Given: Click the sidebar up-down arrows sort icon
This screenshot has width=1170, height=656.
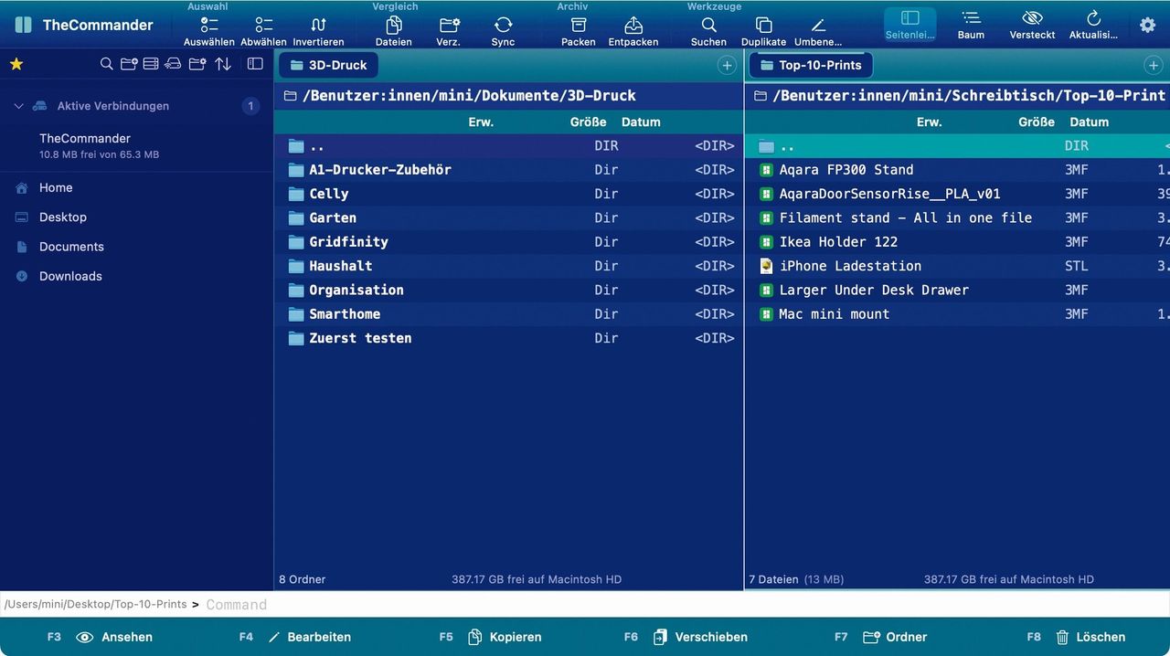Looking at the screenshot, I should pos(223,64).
